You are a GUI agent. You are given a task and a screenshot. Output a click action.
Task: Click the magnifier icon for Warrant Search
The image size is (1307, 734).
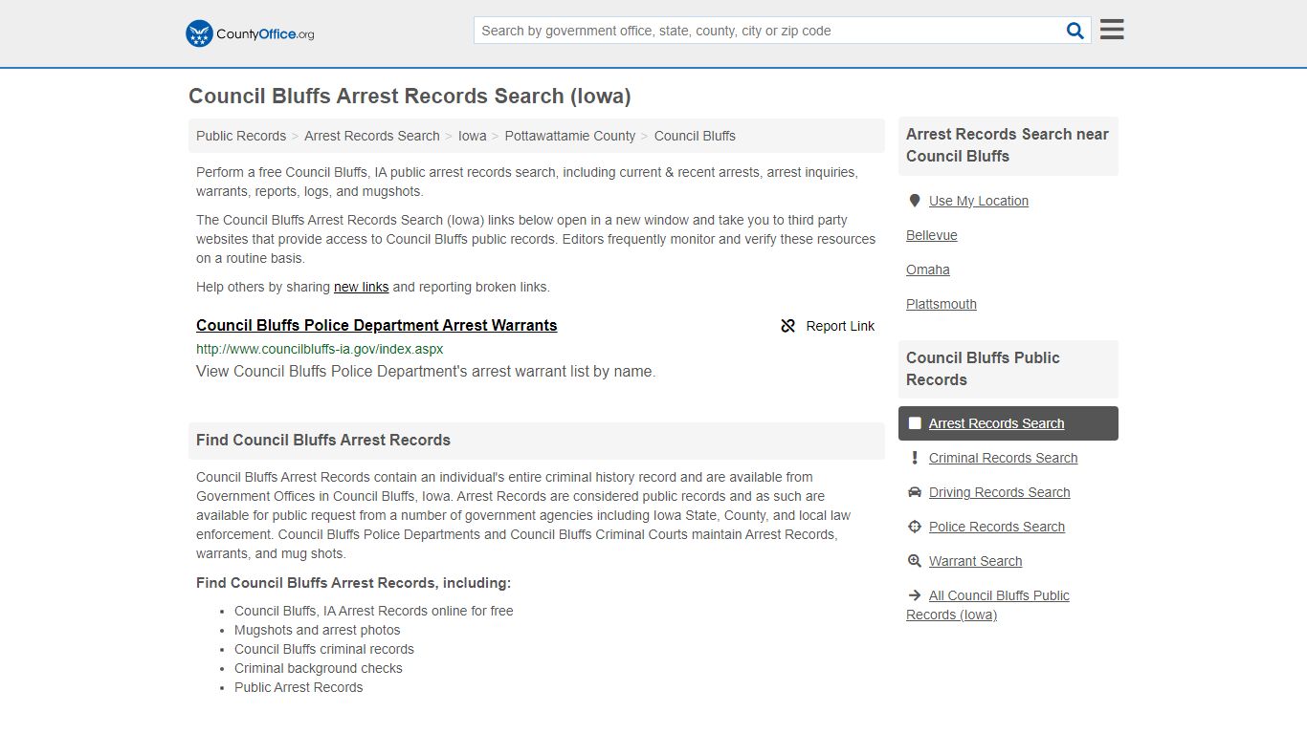915,561
